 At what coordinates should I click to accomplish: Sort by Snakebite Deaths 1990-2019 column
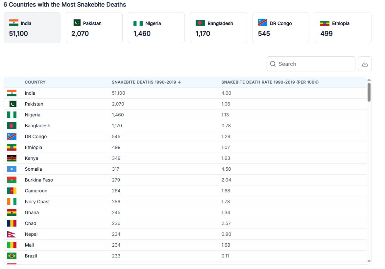pos(146,82)
